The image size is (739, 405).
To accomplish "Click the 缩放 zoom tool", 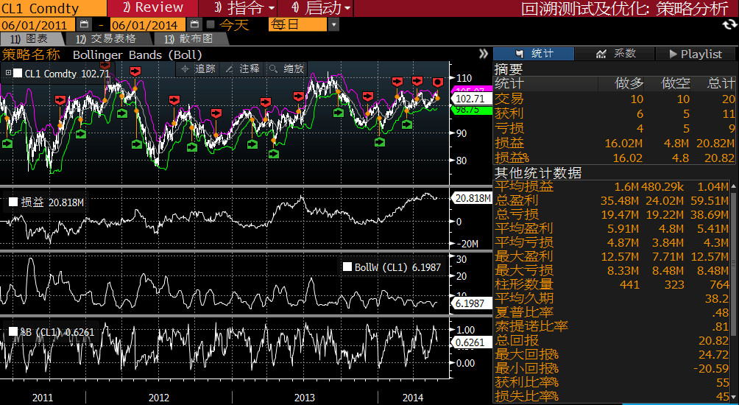I will (287, 68).
